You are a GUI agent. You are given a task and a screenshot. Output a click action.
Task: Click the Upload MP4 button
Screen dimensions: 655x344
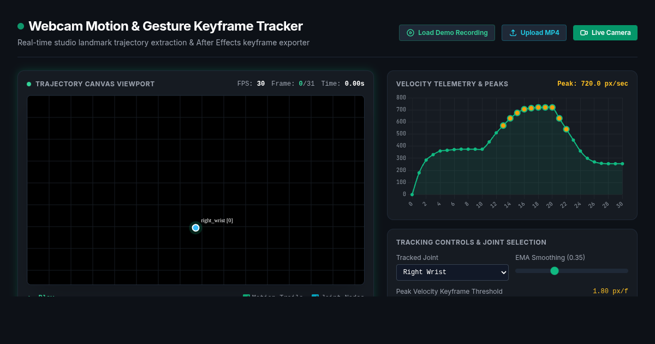pos(534,33)
